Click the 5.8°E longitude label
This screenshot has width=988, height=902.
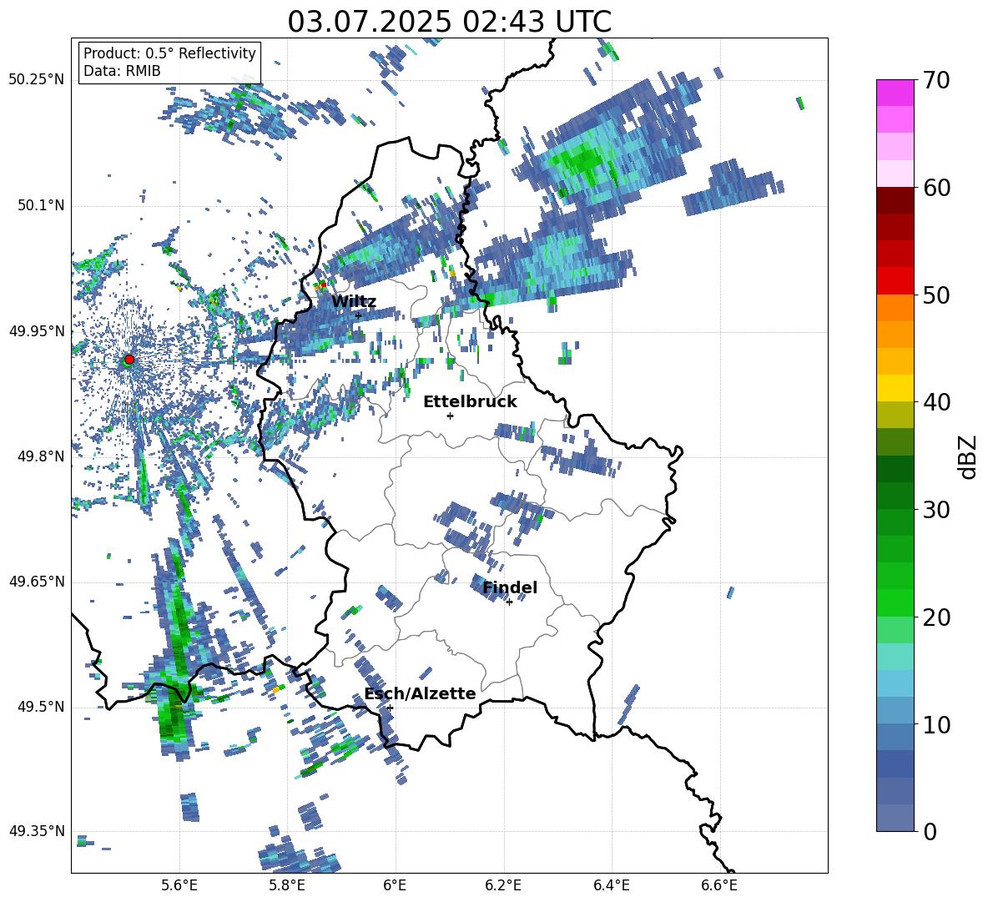pyautogui.click(x=287, y=885)
